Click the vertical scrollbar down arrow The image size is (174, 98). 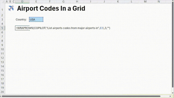173,93
